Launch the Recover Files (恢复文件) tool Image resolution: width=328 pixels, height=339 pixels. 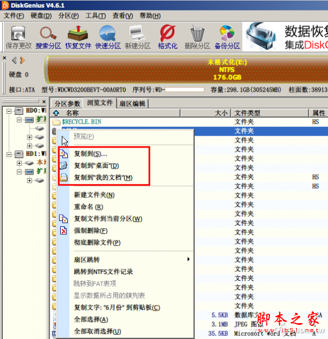click(x=78, y=37)
